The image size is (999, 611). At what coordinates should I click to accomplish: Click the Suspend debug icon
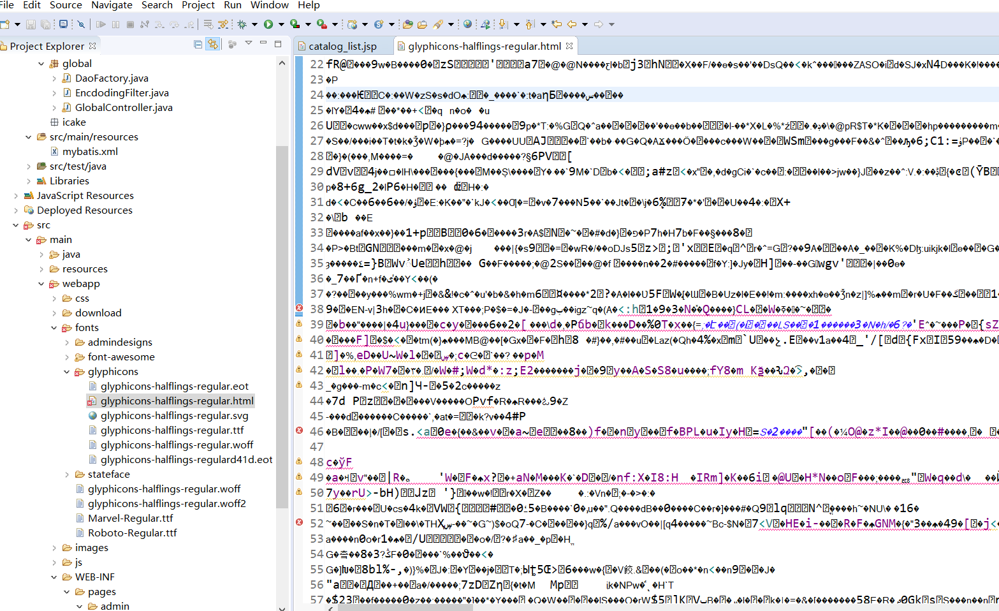click(x=115, y=24)
